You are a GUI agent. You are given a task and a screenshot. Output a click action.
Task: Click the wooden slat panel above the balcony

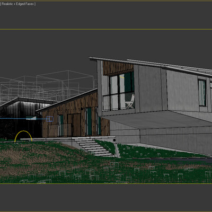click(x=118, y=68)
